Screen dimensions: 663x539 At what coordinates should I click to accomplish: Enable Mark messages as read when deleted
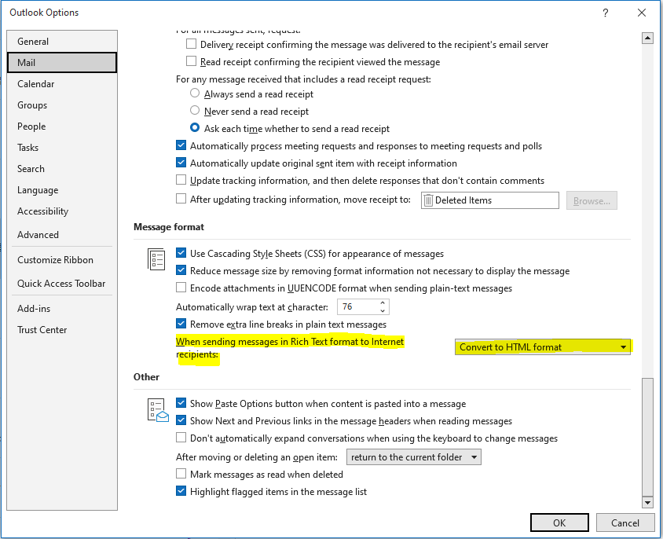(x=181, y=474)
